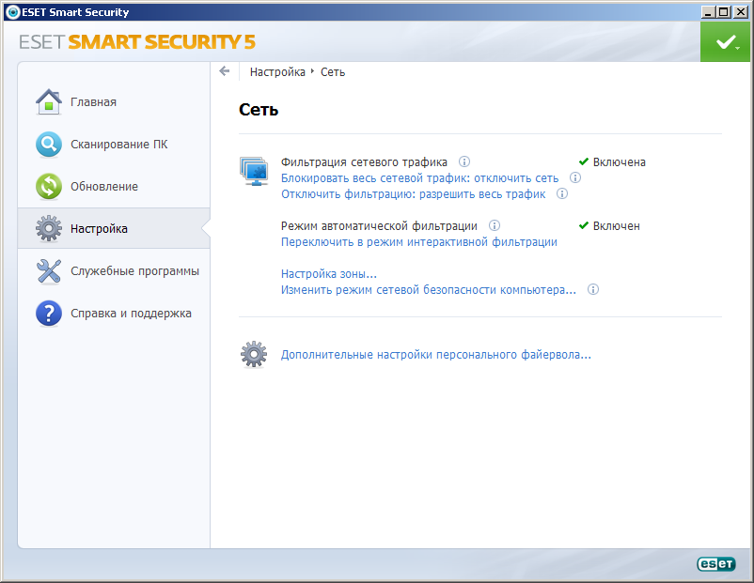Open Служебные программы section
The width and height of the screenshot is (754, 583).
pyautogui.click(x=134, y=271)
